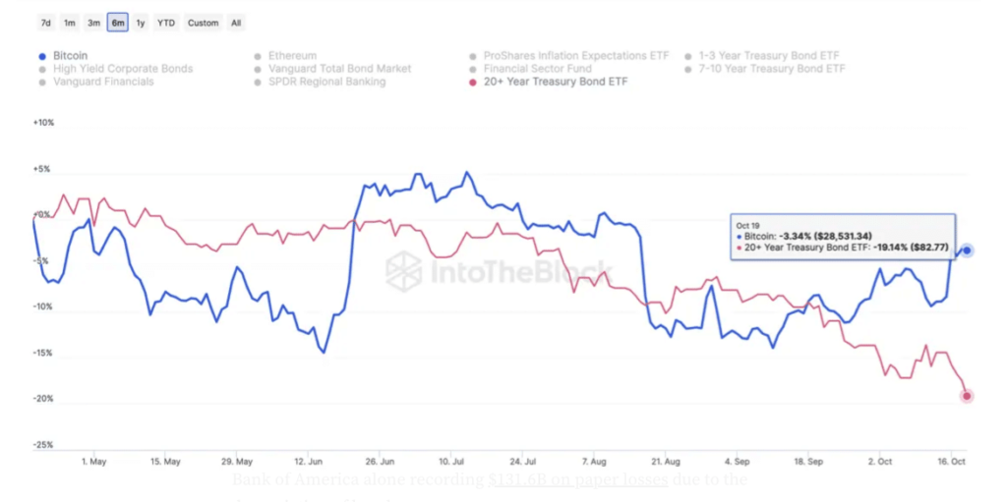
Task: Choose the 1y time range
Action: (x=141, y=23)
